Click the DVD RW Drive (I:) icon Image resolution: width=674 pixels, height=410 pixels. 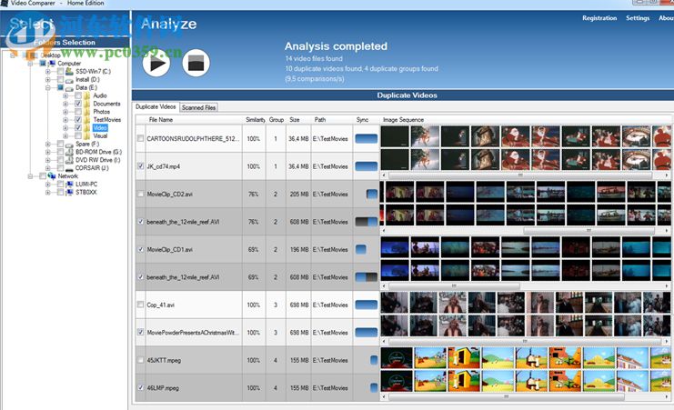point(69,160)
